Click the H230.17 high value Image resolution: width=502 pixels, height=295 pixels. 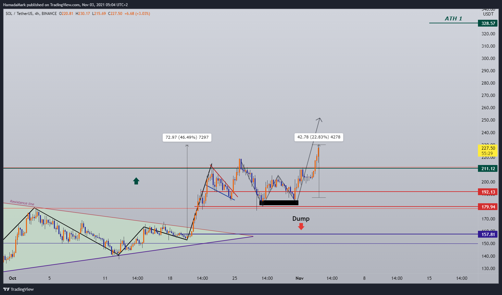point(82,14)
